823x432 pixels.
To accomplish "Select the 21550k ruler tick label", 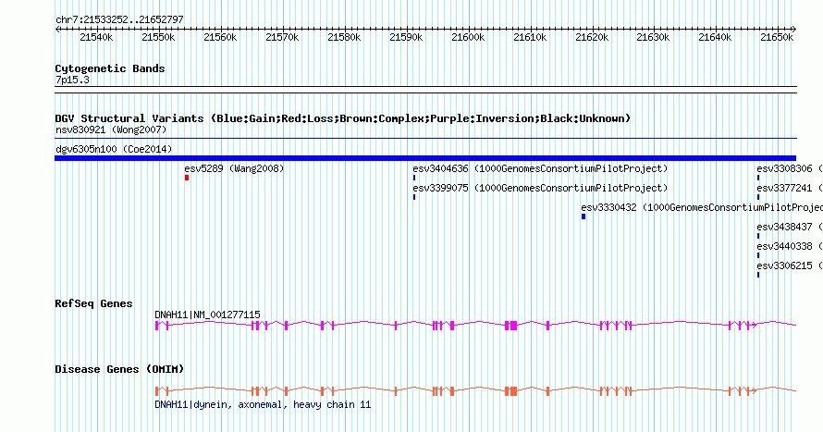I will click(158, 37).
